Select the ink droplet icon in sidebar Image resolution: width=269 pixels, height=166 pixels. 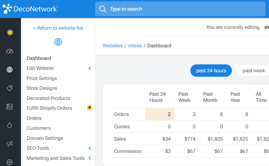tap(10, 125)
